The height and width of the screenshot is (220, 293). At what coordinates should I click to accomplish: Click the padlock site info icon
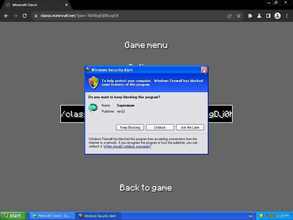point(36,16)
